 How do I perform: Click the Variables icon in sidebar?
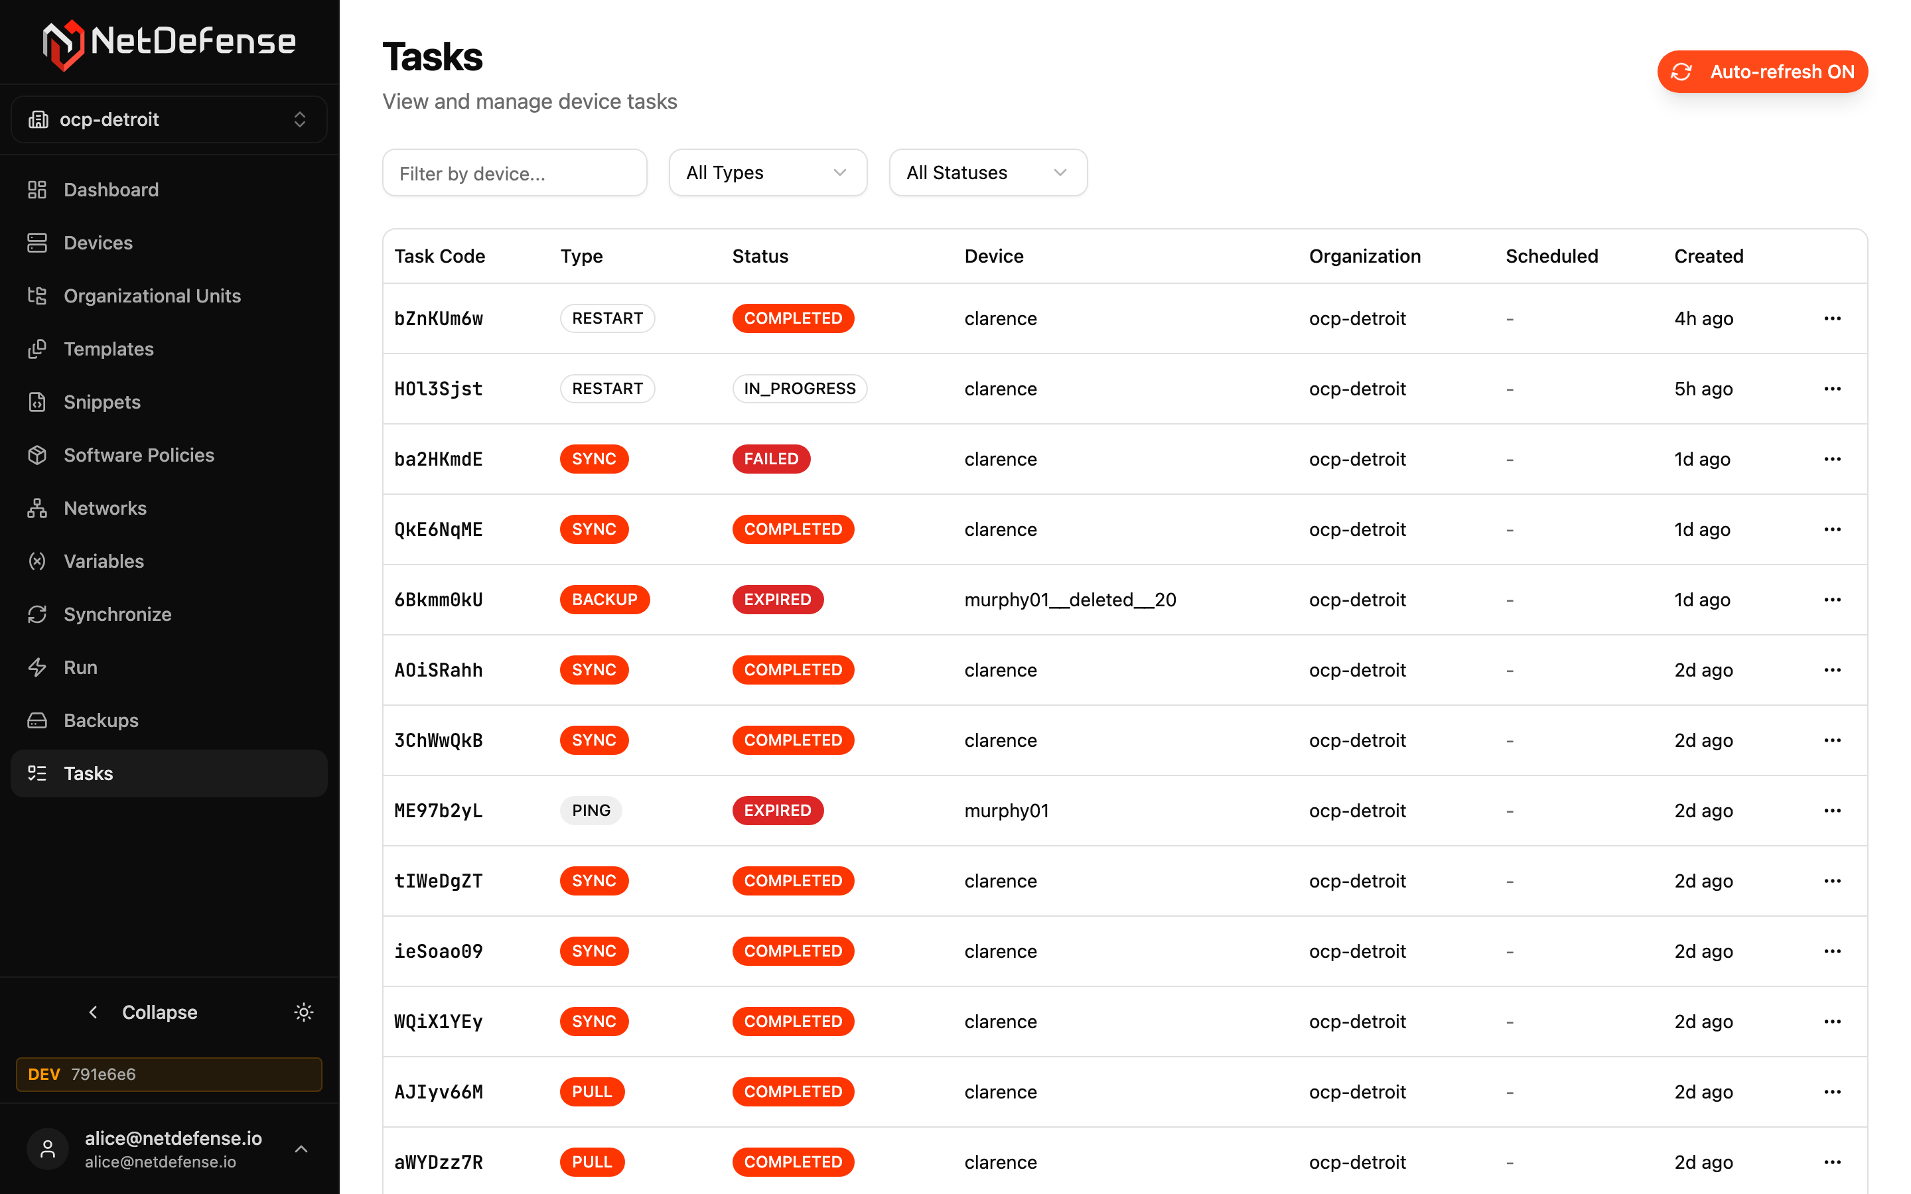(x=37, y=561)
